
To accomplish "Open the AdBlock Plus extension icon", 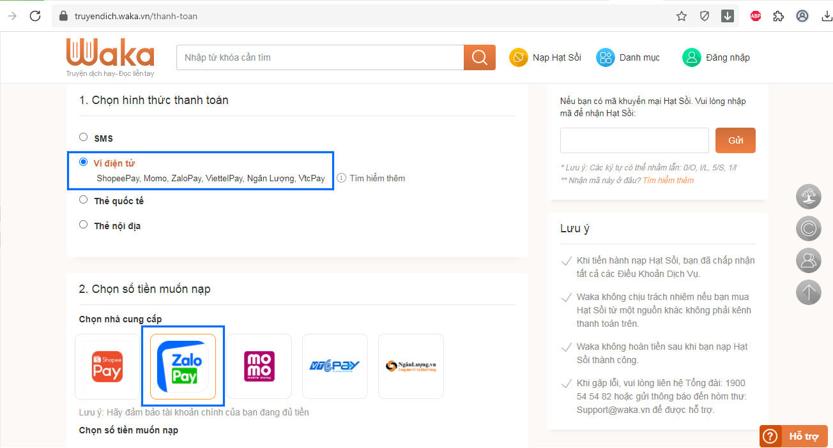I will [x=756, y=16].
